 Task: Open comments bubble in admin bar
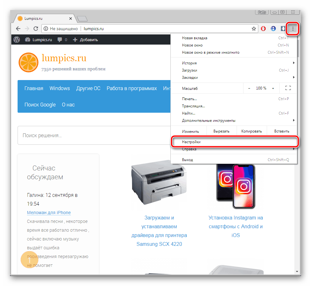pyautogui.click(x=62, y=40)
